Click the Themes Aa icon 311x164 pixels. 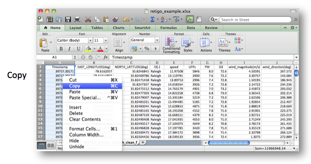tap(223, 43)
